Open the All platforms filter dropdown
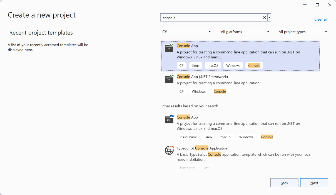The height and width of the screenshot is (195, 336). tap(245, 32)
